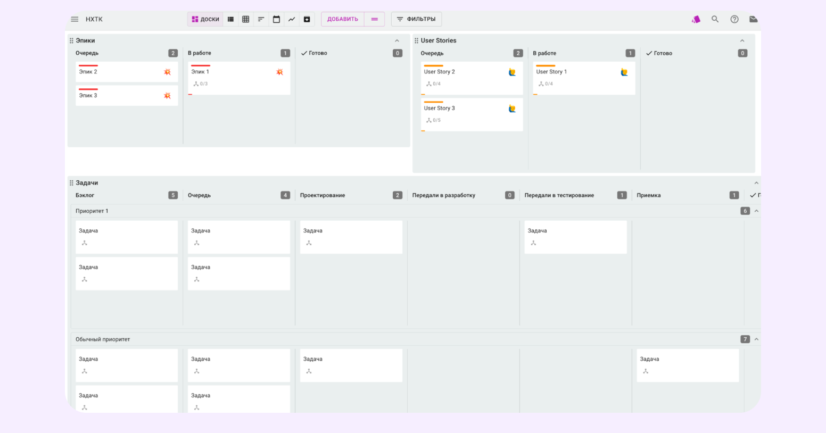Click the Передали в разработку column header
The image size is (826, 433).
tap(444, 195)
